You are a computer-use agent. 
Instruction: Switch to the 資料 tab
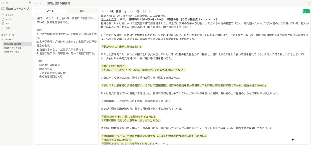[82, 11]
